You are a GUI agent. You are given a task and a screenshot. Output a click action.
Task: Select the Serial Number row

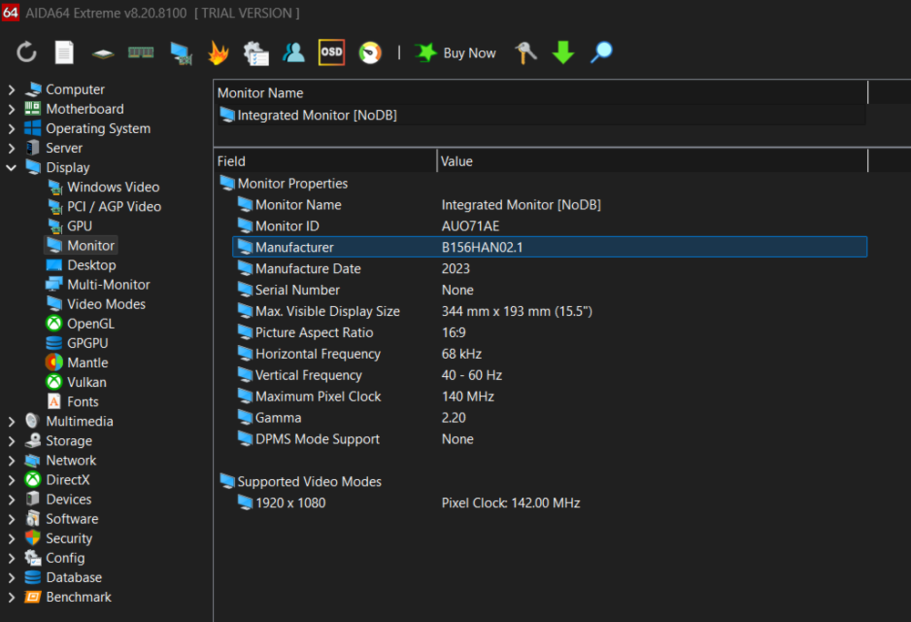(x=549, y=290)
